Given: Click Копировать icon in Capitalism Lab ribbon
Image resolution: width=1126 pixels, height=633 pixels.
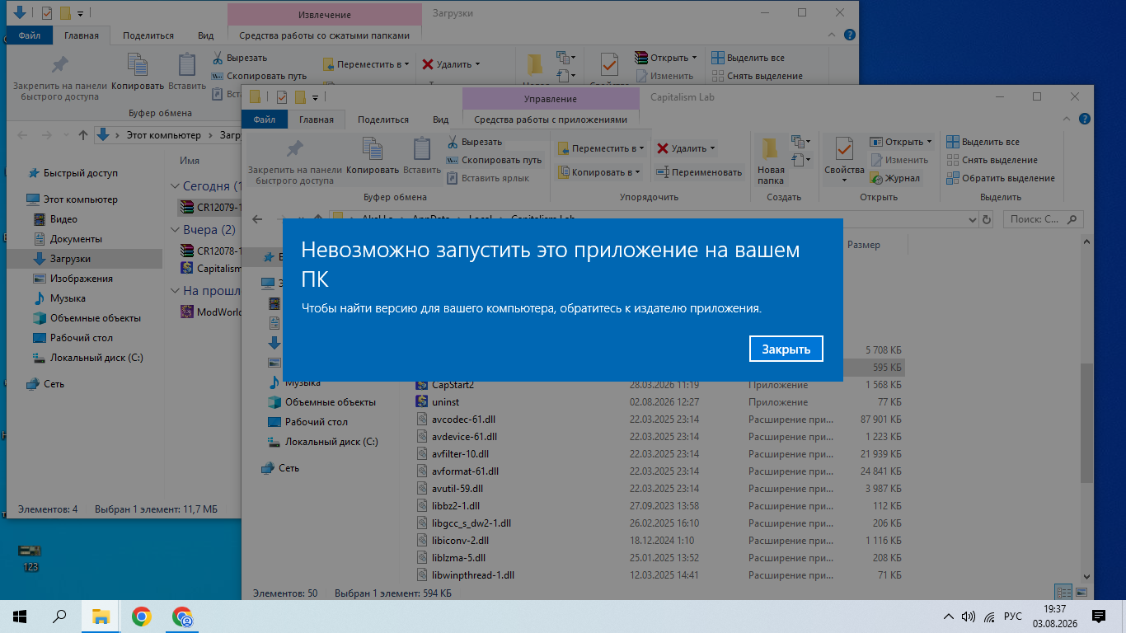Looking at the screenshot, I should [x=373, y=154].
